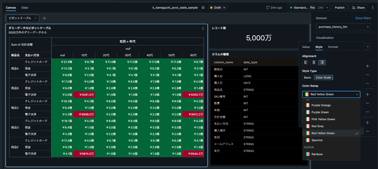Click the Publish button
Viewport: 378px width, 169px height.
340,8
